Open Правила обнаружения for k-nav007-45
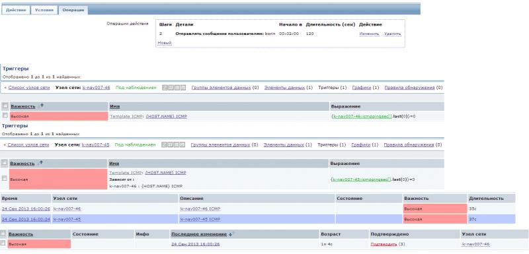 tap(409, 144)
